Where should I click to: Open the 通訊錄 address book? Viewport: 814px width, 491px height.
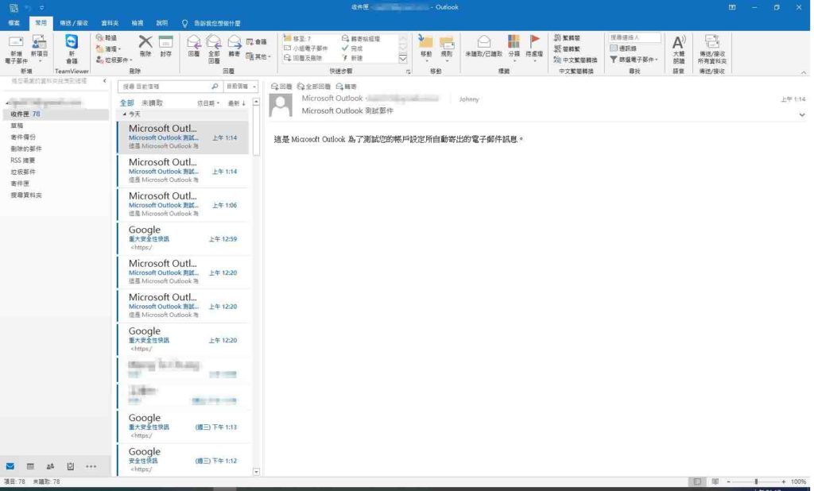pyautogui.click(x=623, y=48)
